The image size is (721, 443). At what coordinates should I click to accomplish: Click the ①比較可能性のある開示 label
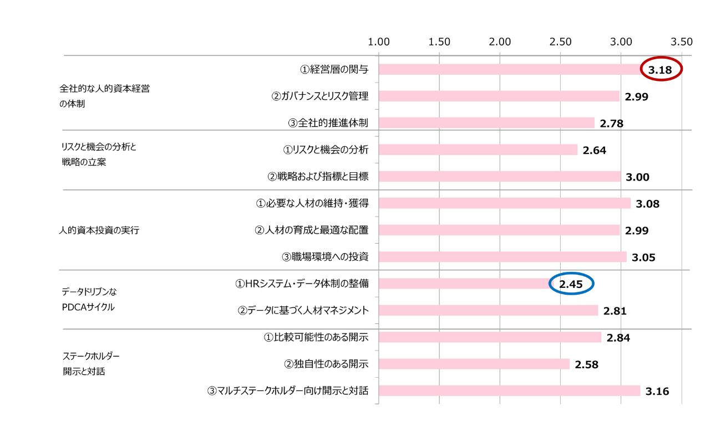tap(316, 337)
